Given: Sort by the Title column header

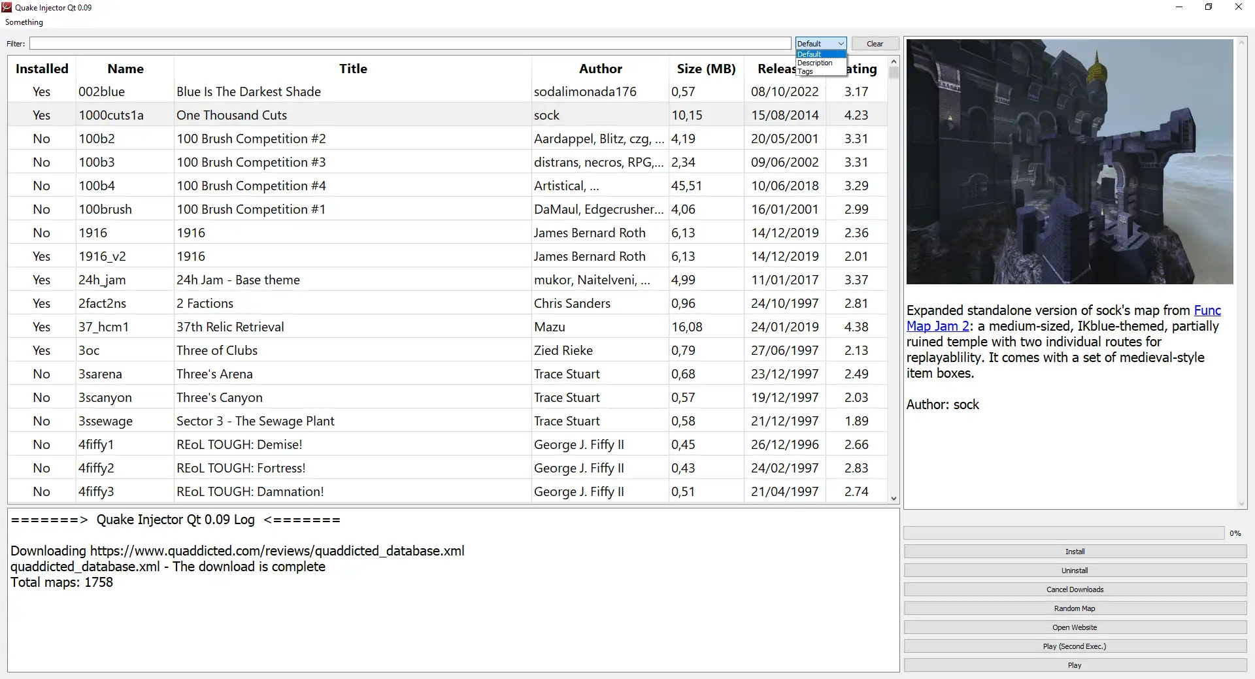Looking at the screenshot, I should pos(353,69).
